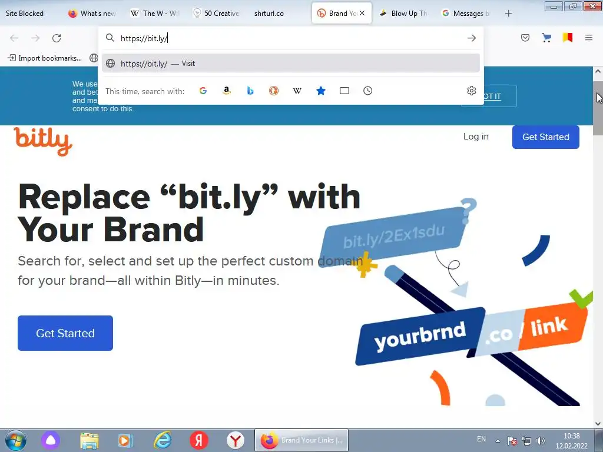Viewport: 603px width, 452px height.
Task: Click the Firefox Brand Your Links taskbar button
Action: (x=301, y=440)
